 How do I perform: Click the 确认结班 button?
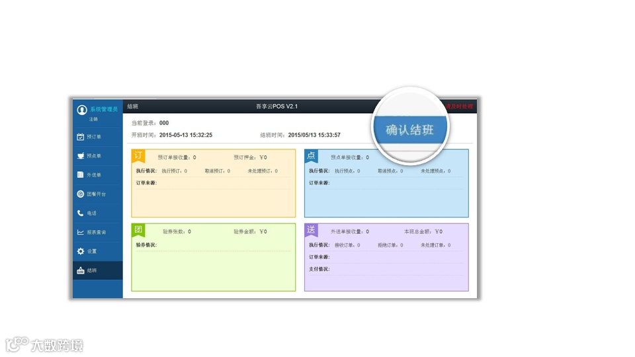pos(410,130)
